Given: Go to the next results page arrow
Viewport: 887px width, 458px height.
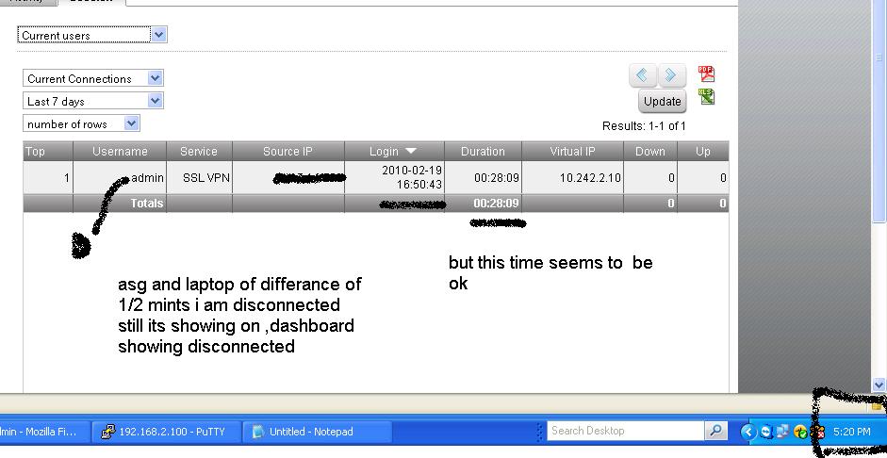Looking at the screenshot, I should pos(671,75).
